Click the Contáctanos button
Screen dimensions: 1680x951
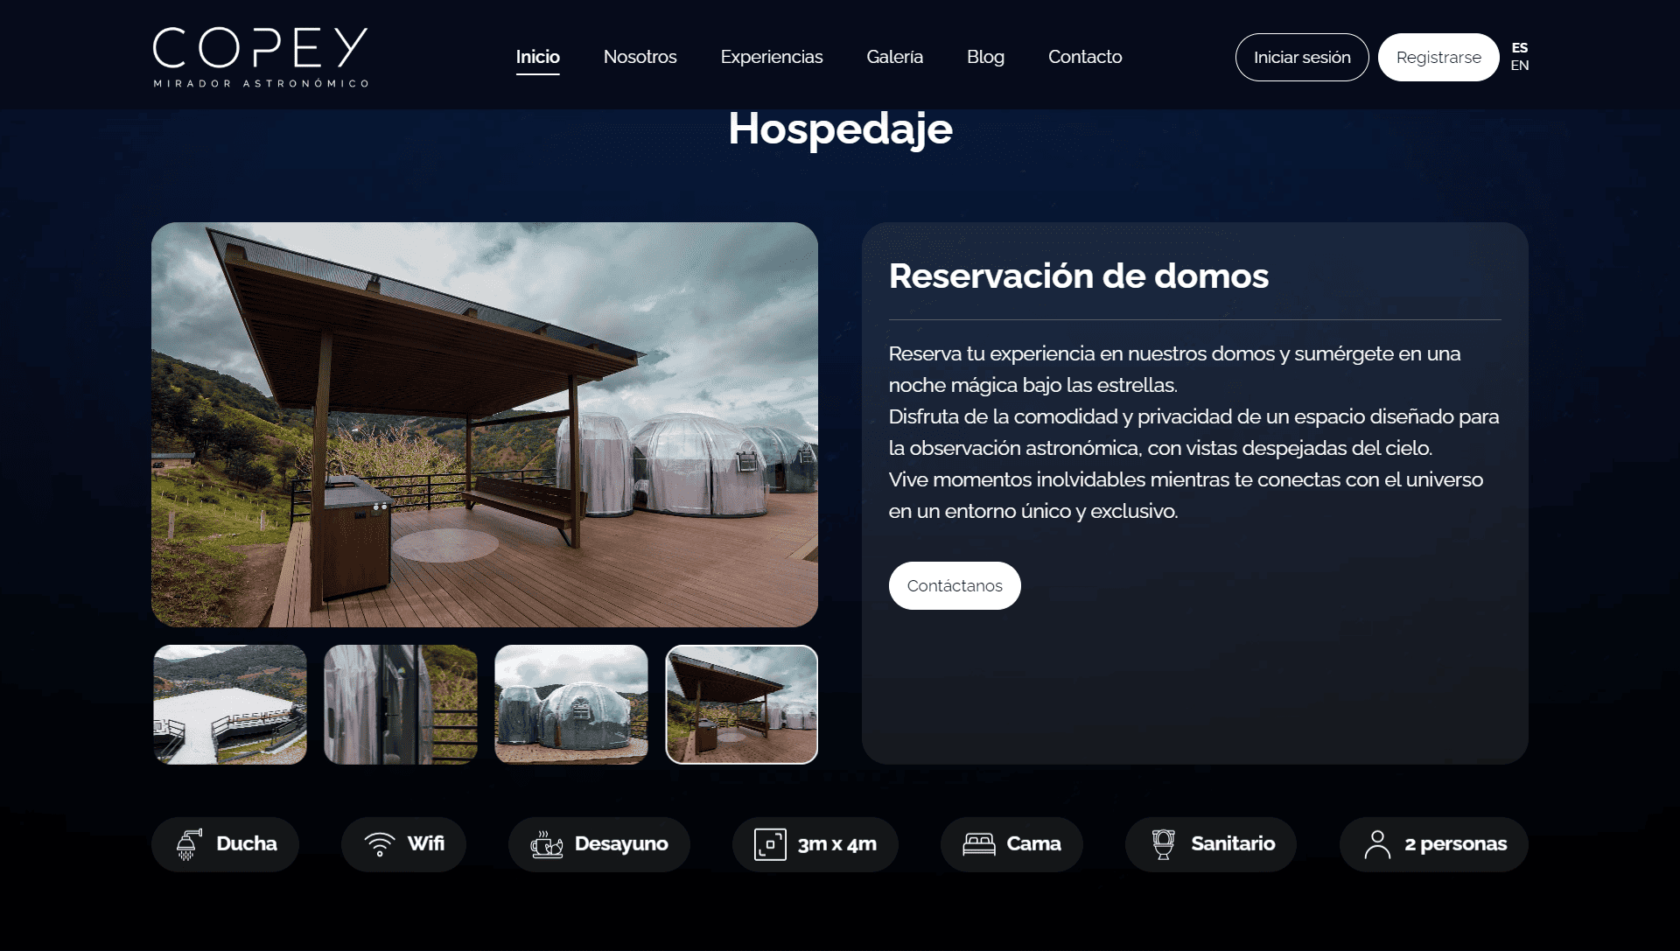[955, 585]
